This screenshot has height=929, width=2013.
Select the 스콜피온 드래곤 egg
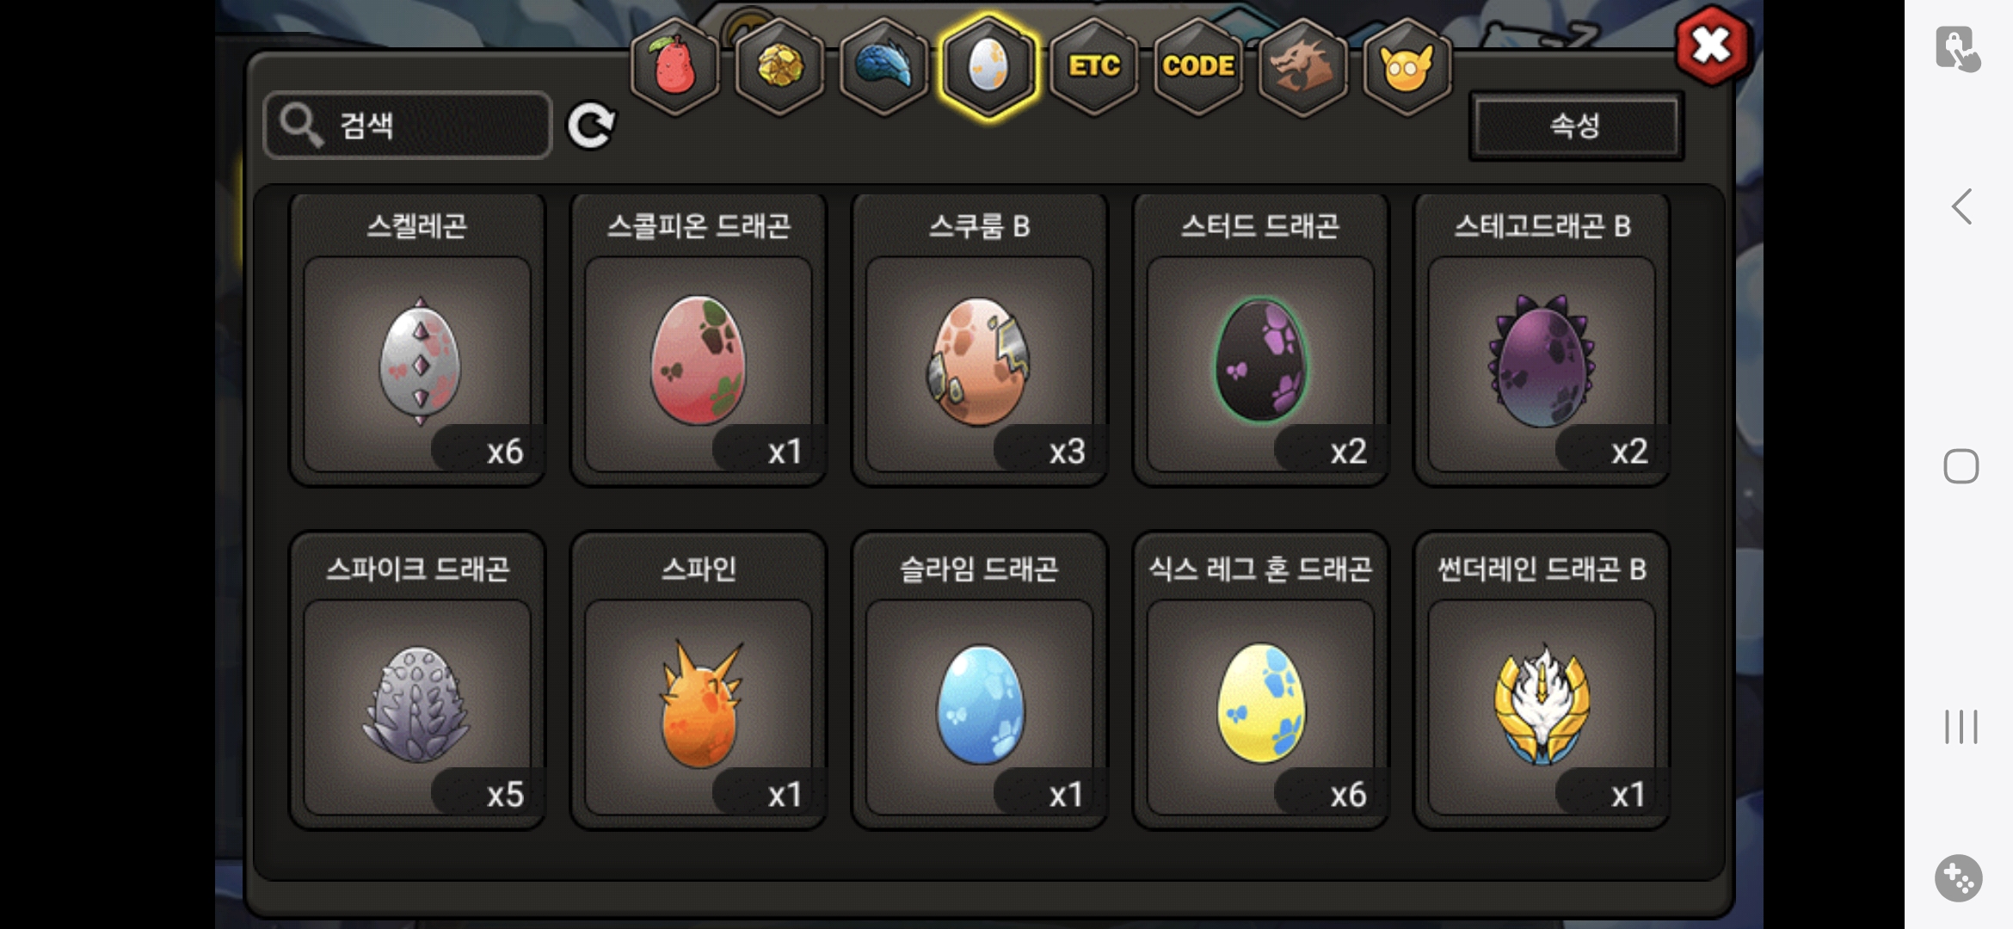click(699, 339)
